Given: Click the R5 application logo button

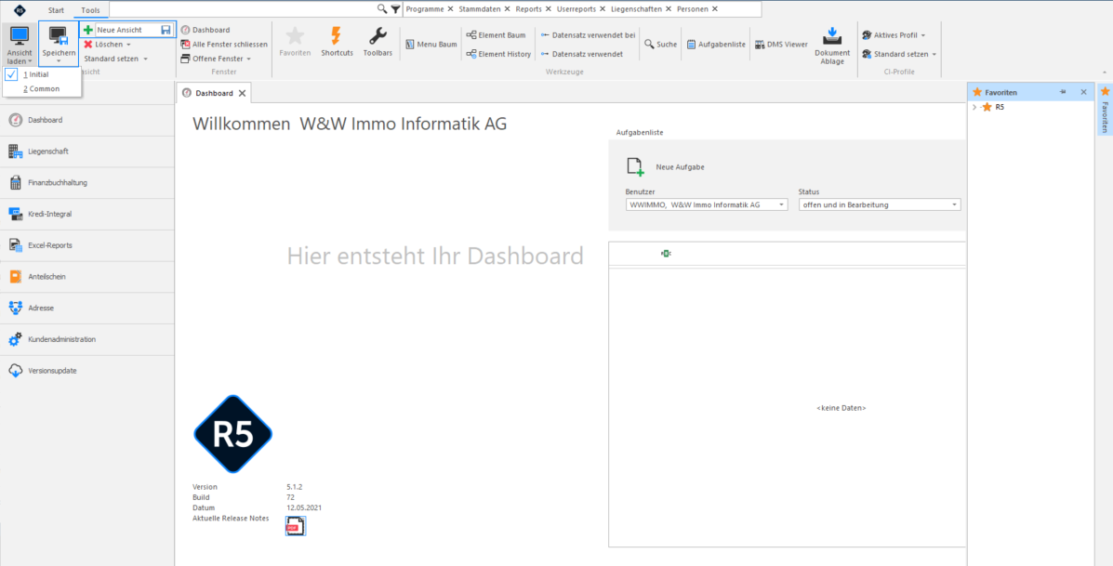Looking at the screenshot, I should coord(20,10).
